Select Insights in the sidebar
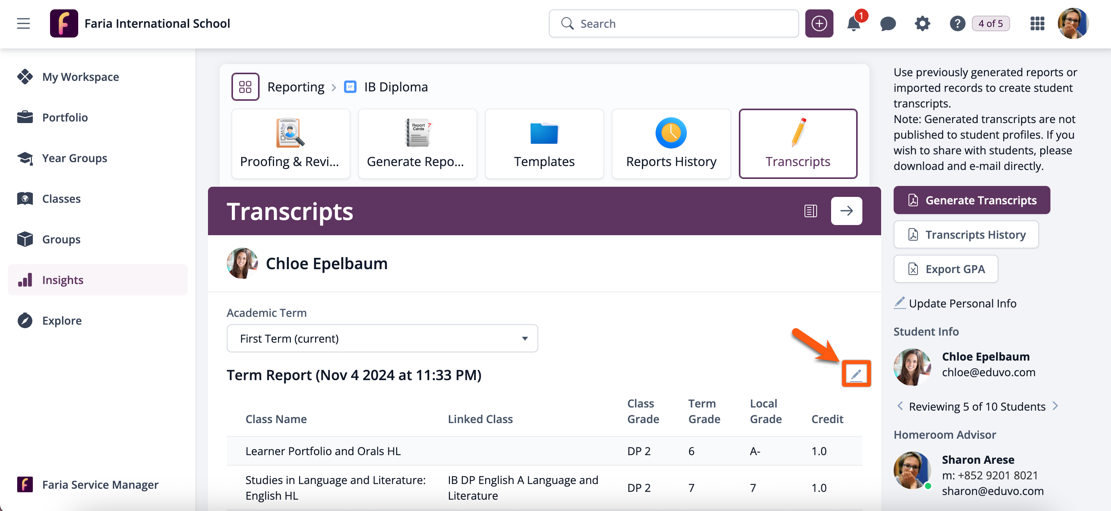The width and height of the screenshot is (1111, 511). click(x=63, y=280)
